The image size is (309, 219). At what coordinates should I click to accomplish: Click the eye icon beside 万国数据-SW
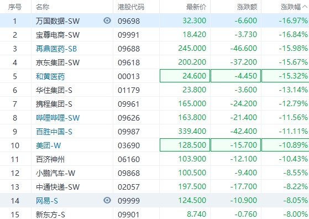pos(107,20)
